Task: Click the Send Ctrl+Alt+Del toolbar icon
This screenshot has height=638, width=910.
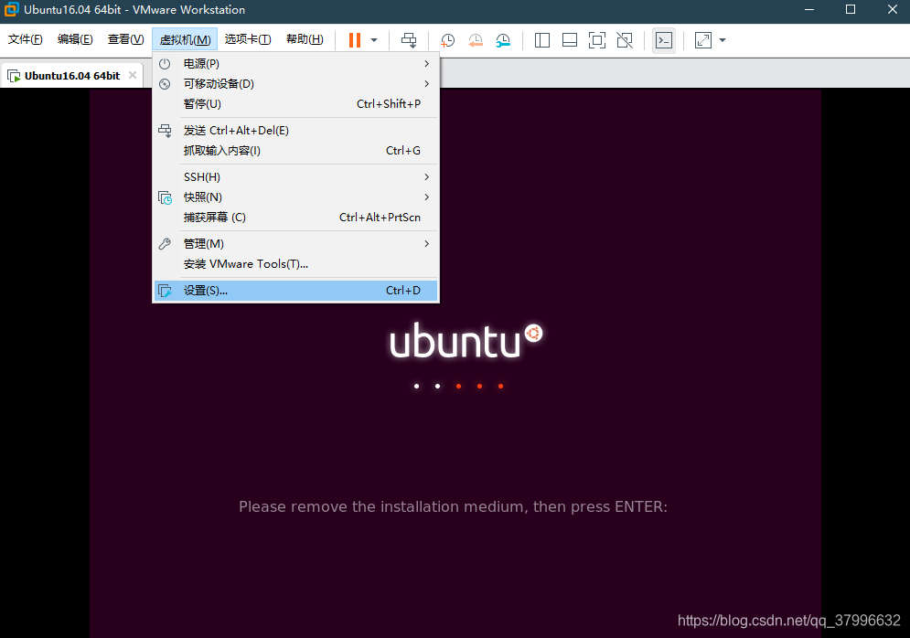Action: click(409, 40)
